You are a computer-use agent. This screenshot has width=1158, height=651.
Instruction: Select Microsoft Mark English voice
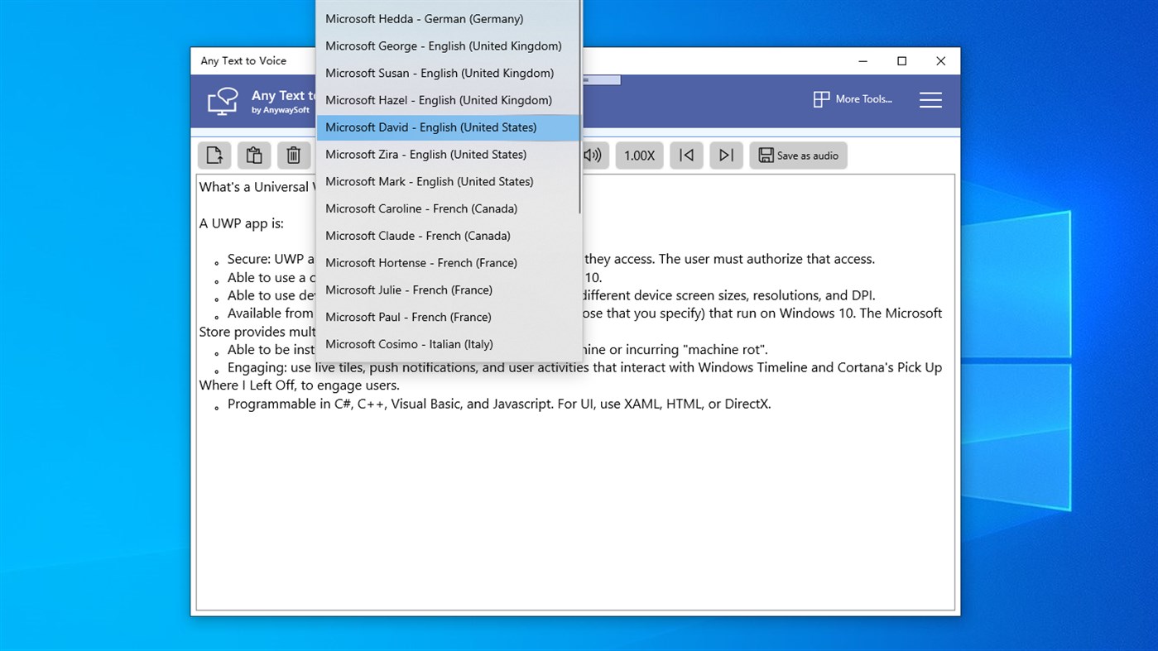point(429,181)
